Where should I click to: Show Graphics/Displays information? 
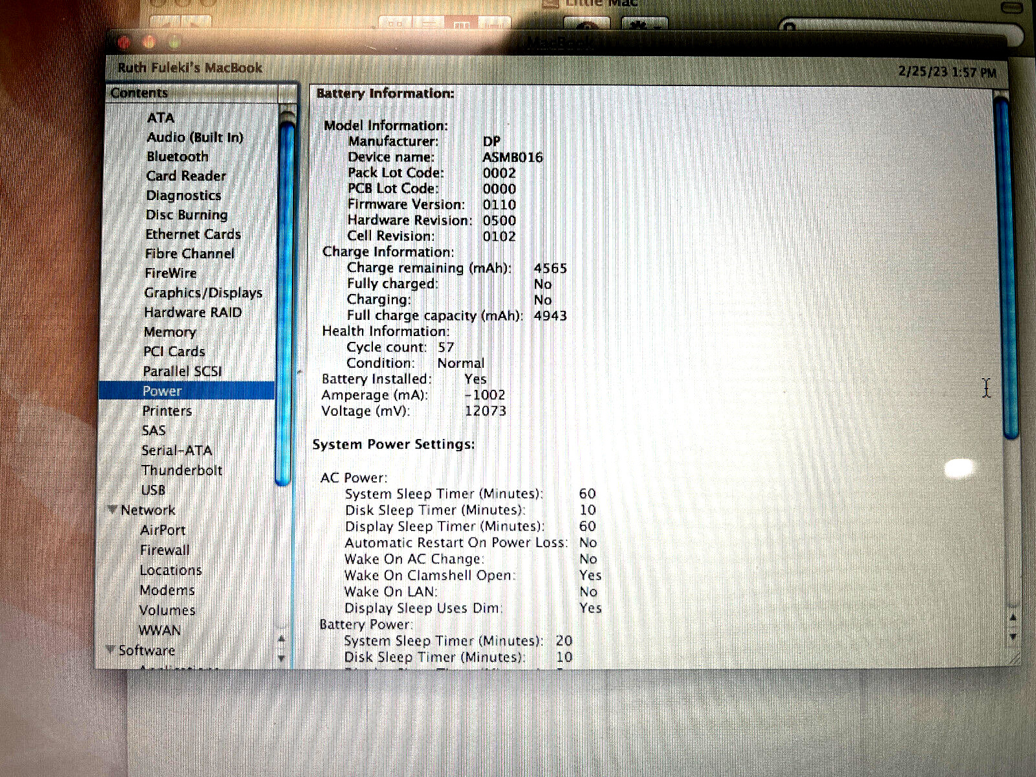click(203, 293)
